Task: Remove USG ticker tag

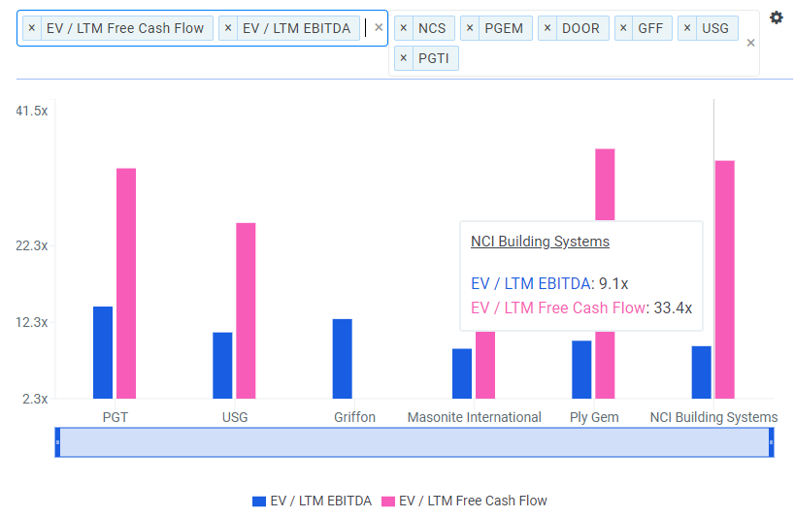Action: pyautogui.click(x=687, y=28)
